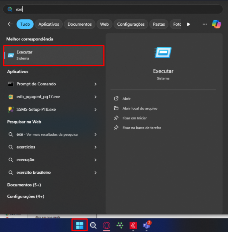Click Abrir local do arquivo option

[140, 108]
